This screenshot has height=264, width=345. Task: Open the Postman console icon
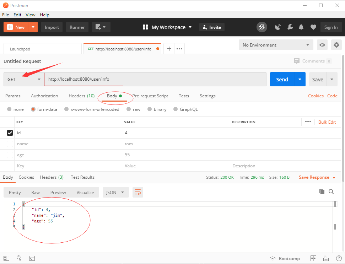click(32, 258)
